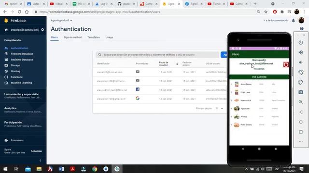Open the help question mark icon

pyautogui.click(x=302, y=29)
